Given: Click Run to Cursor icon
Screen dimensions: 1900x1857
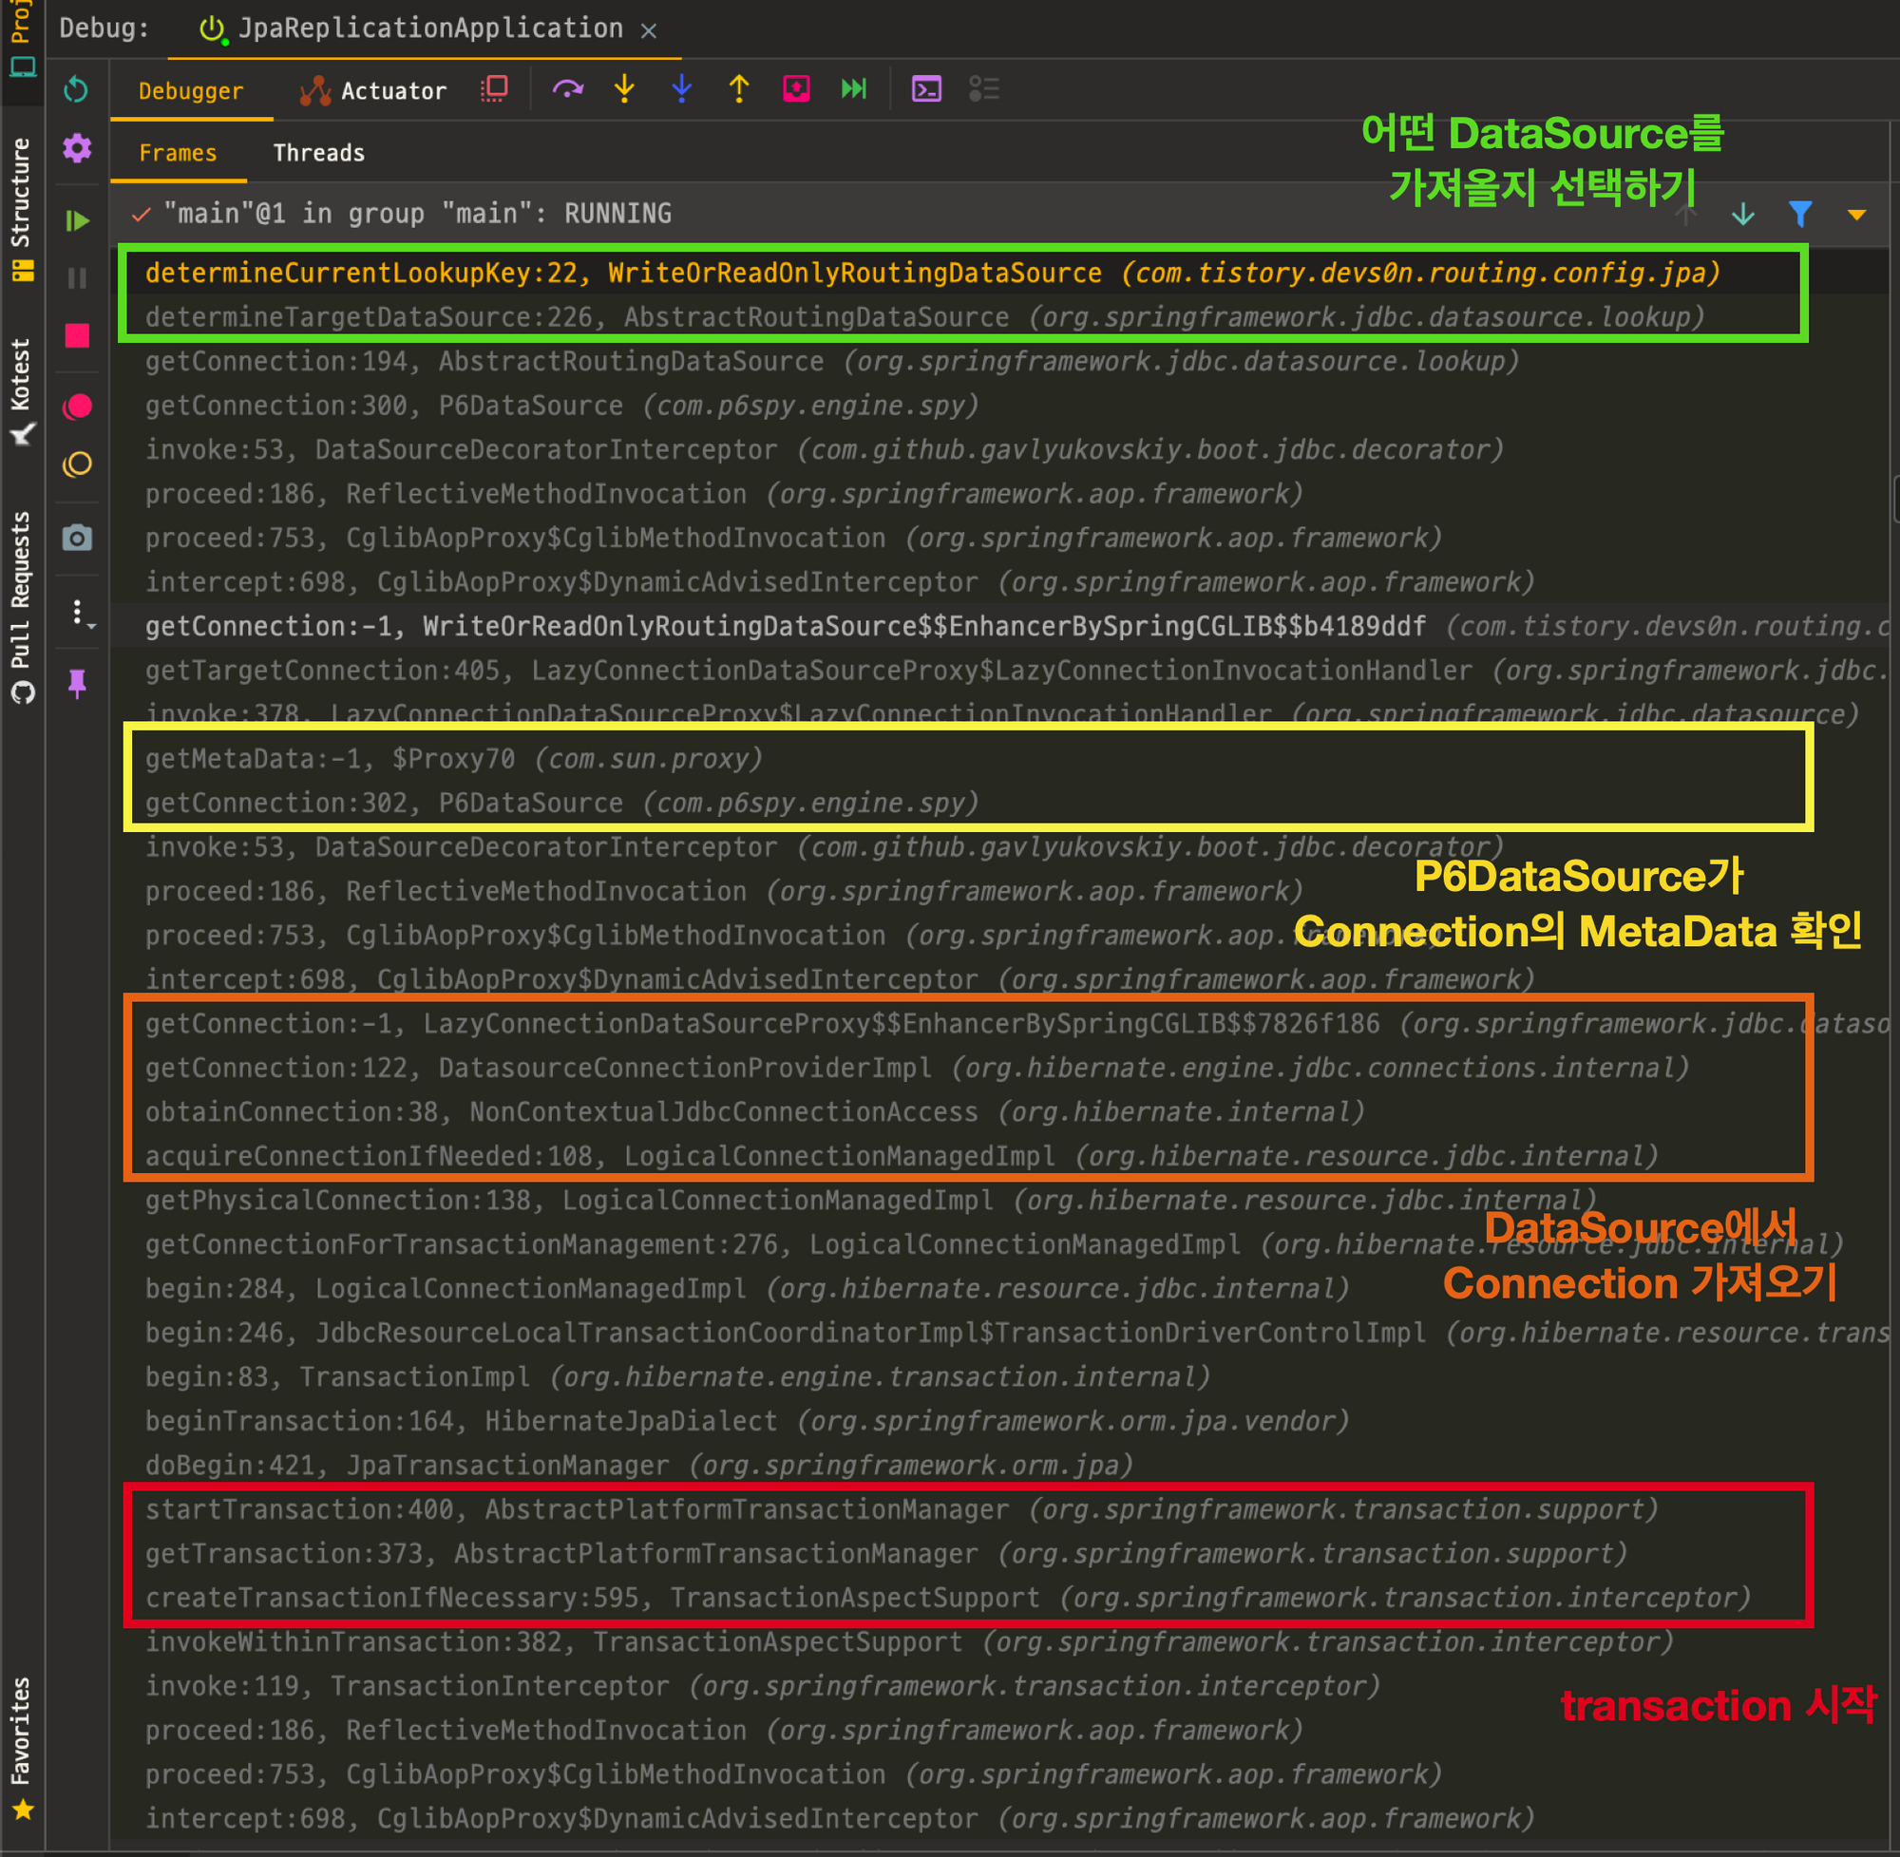Looking at the screenshot, I should pos(853,89).
